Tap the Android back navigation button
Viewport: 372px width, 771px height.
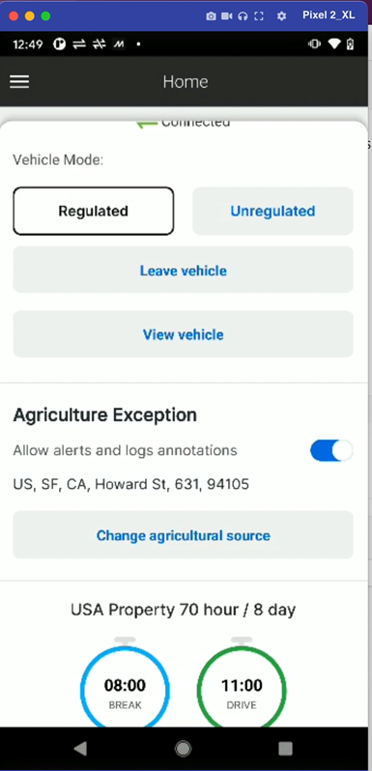tap(80, 749)
